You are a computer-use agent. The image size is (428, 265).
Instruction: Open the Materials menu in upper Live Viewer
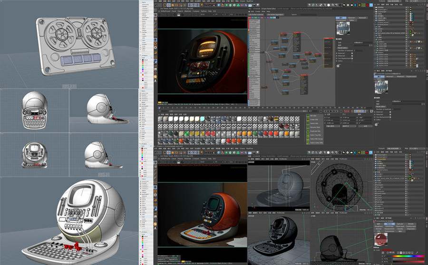188,11
